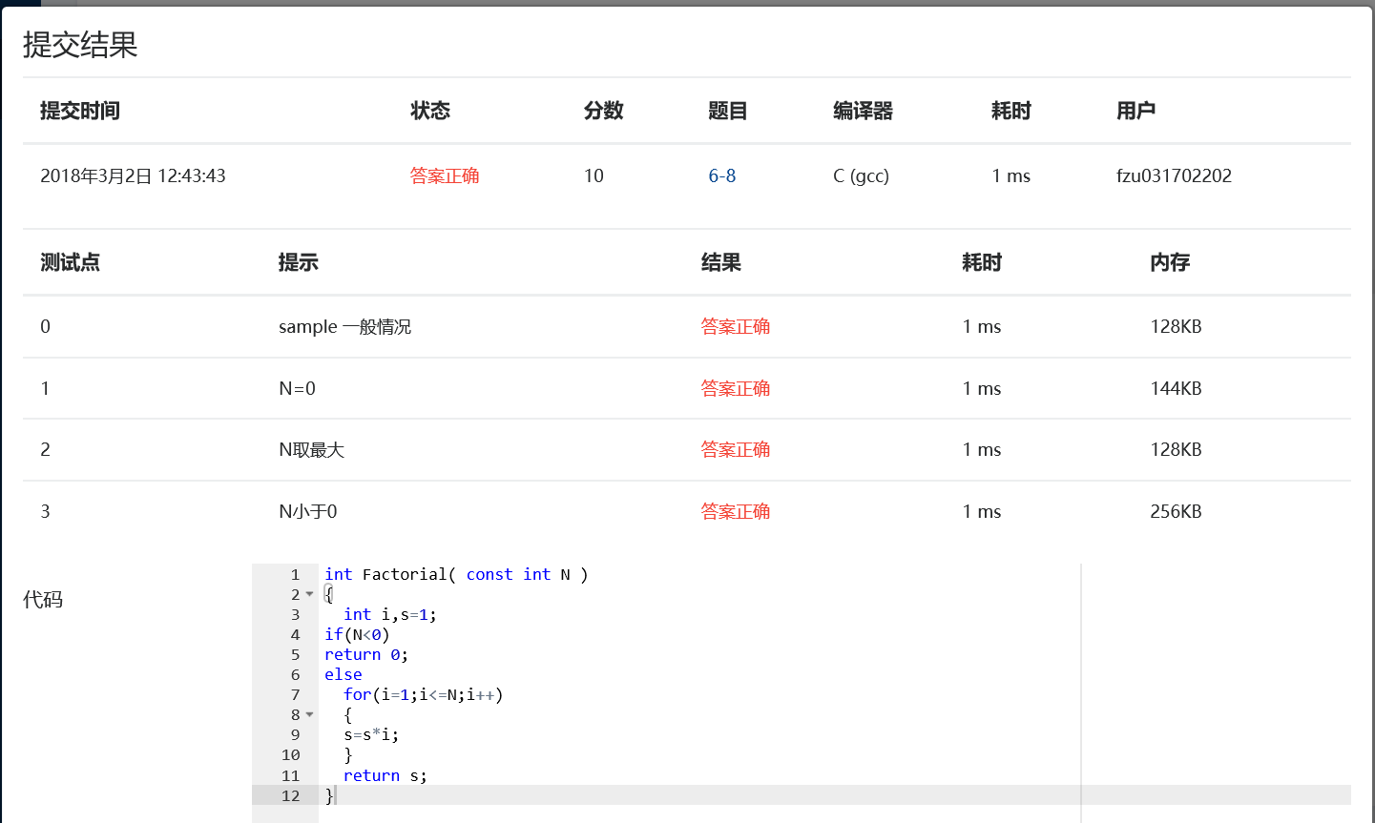
Task: Click the 状态 column header
Action: 430,112
